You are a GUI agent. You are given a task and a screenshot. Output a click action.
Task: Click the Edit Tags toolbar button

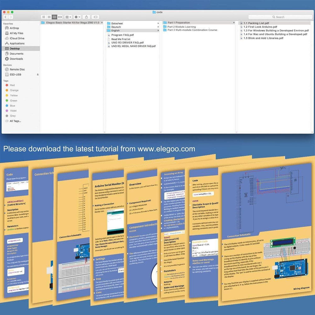(96, 17)
